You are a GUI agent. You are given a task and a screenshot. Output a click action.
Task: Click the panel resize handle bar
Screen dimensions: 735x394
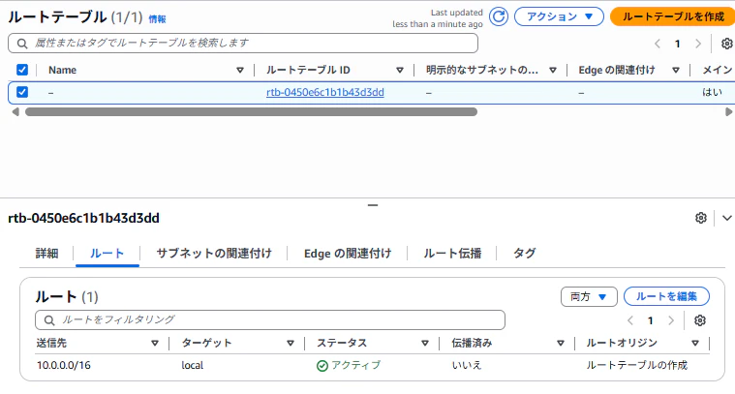(x=373, y=205)
